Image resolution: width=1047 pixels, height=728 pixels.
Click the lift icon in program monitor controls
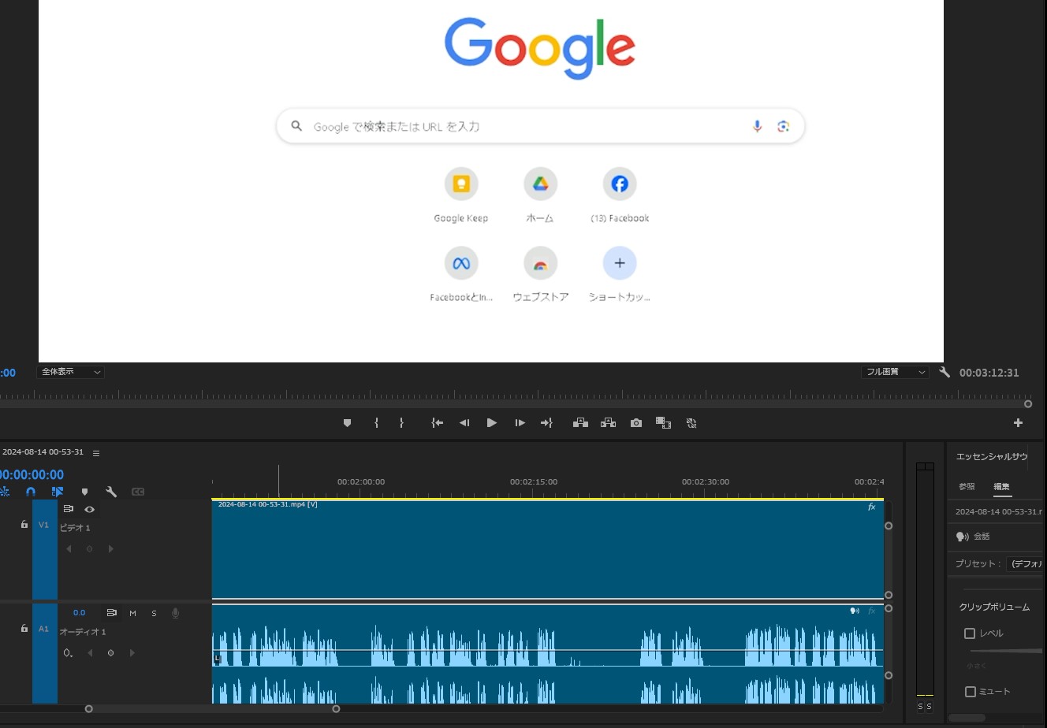click(x=580, y=422)
